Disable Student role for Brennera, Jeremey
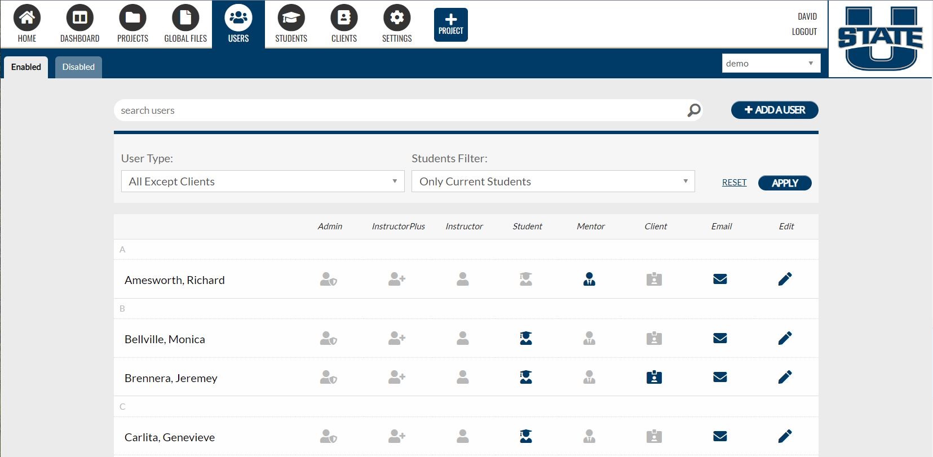Image resolution: width=933 pixels, height=457 pixels. pos(526,377)
